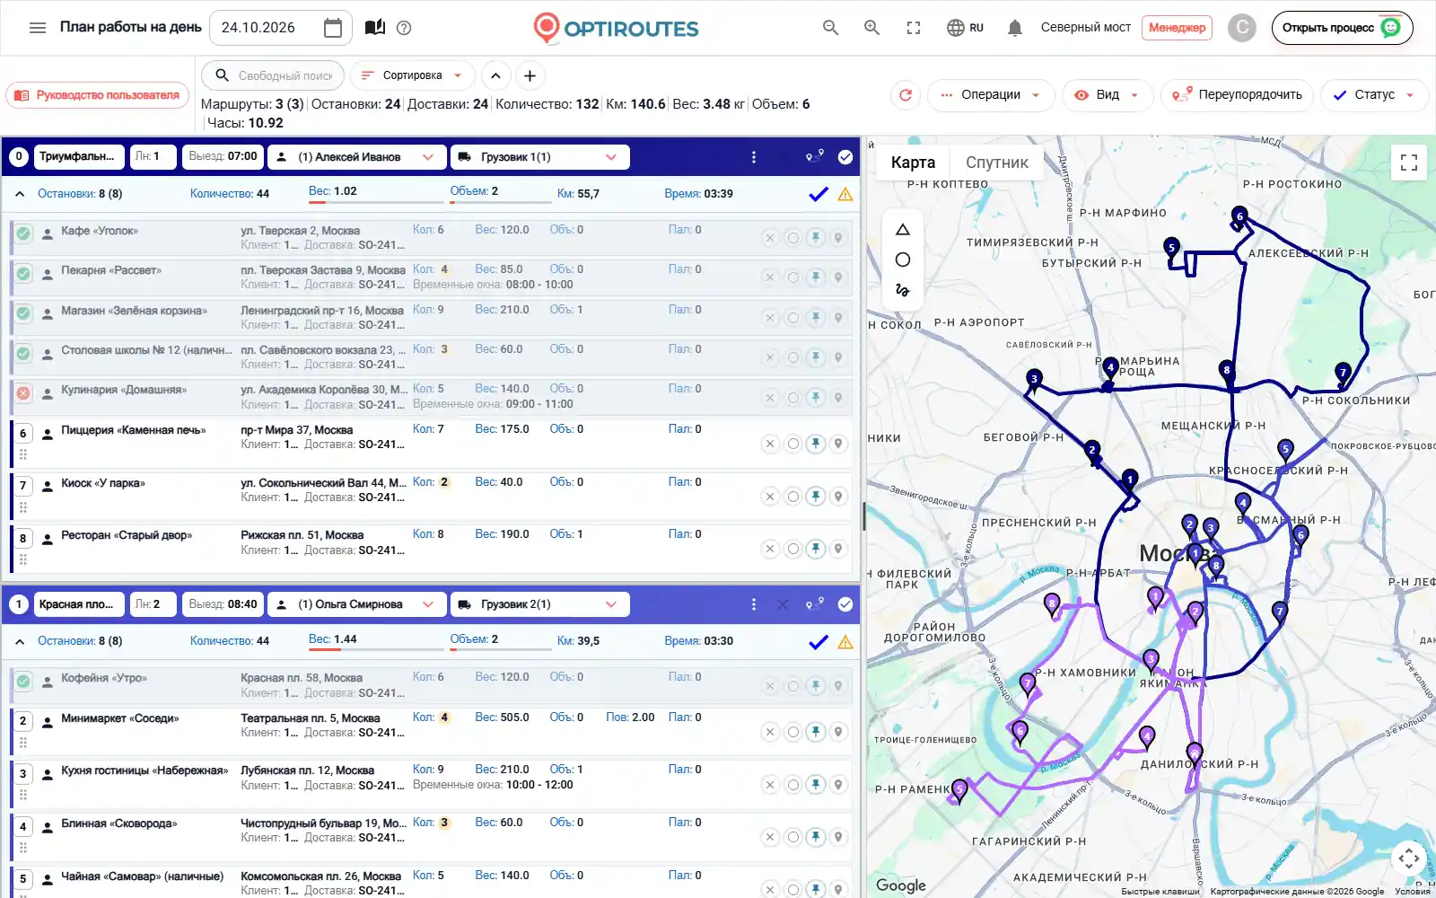Toggle status circle for Пиццерия «Каменная печь»
This screenshot has width=1436, height=898.
tap(793, 444)
